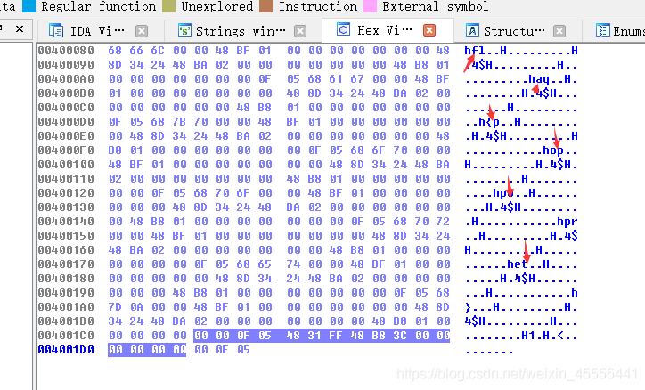Click address 00400100 in hex view

[66, 165]
